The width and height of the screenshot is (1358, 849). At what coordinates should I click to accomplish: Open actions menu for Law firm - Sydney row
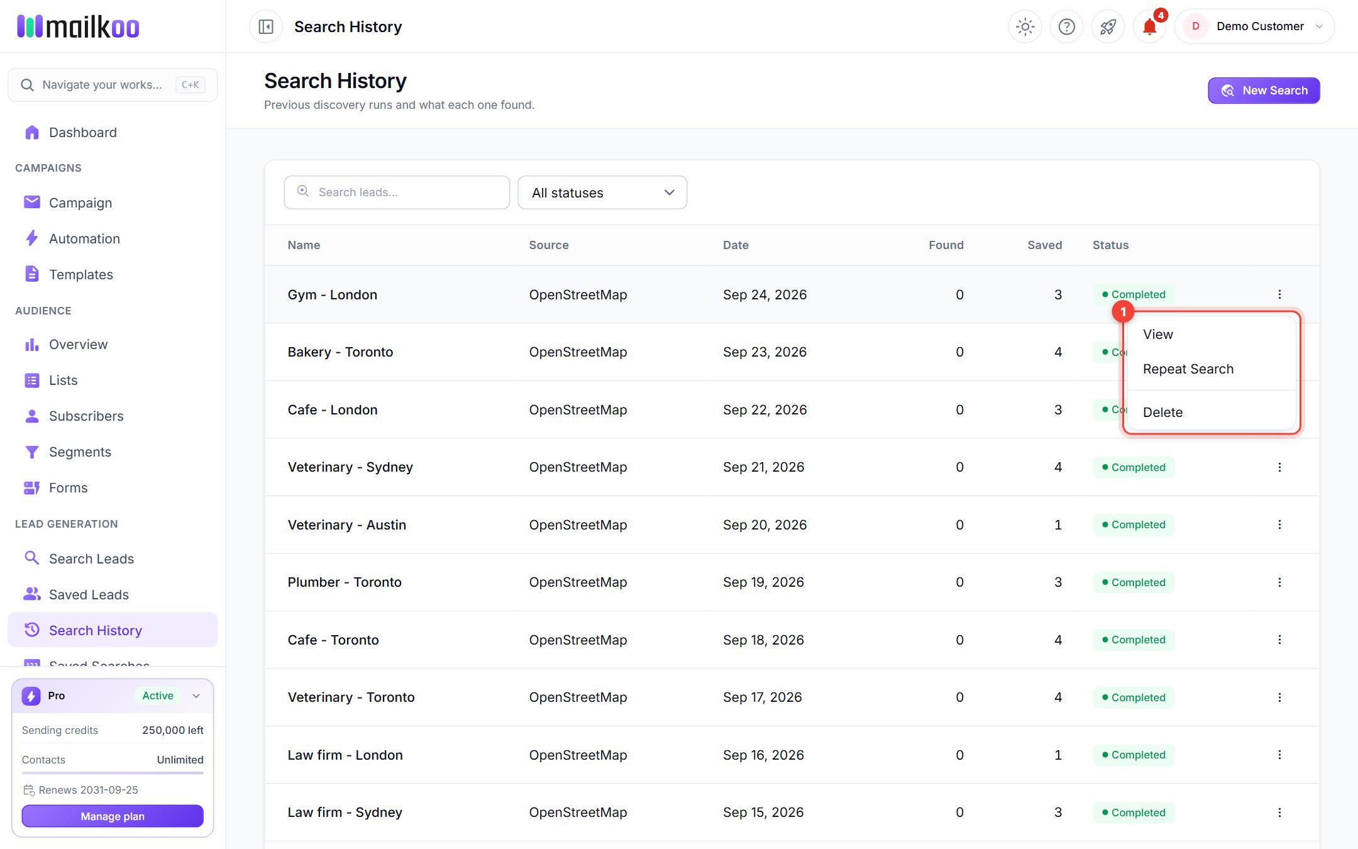[1279, 813]
